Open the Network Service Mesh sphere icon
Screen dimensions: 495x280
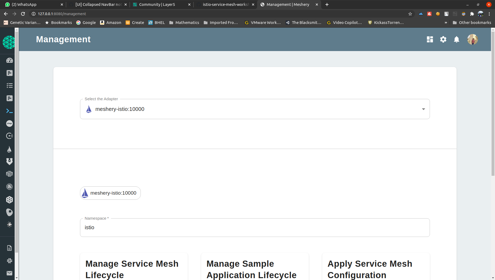pyautogui.click(x=9, y=187)
